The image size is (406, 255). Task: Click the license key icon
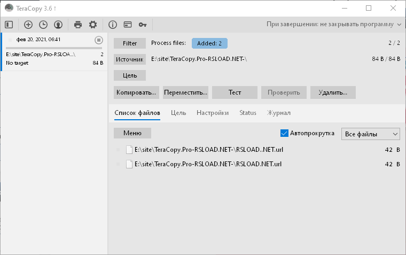point(143,25)
